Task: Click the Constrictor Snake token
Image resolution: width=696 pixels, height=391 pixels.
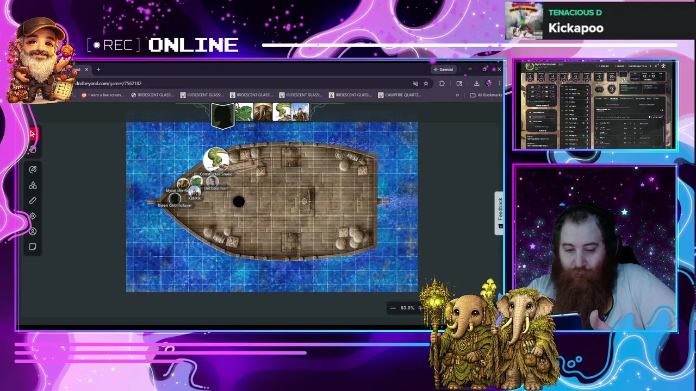Action: click(216, 159)
